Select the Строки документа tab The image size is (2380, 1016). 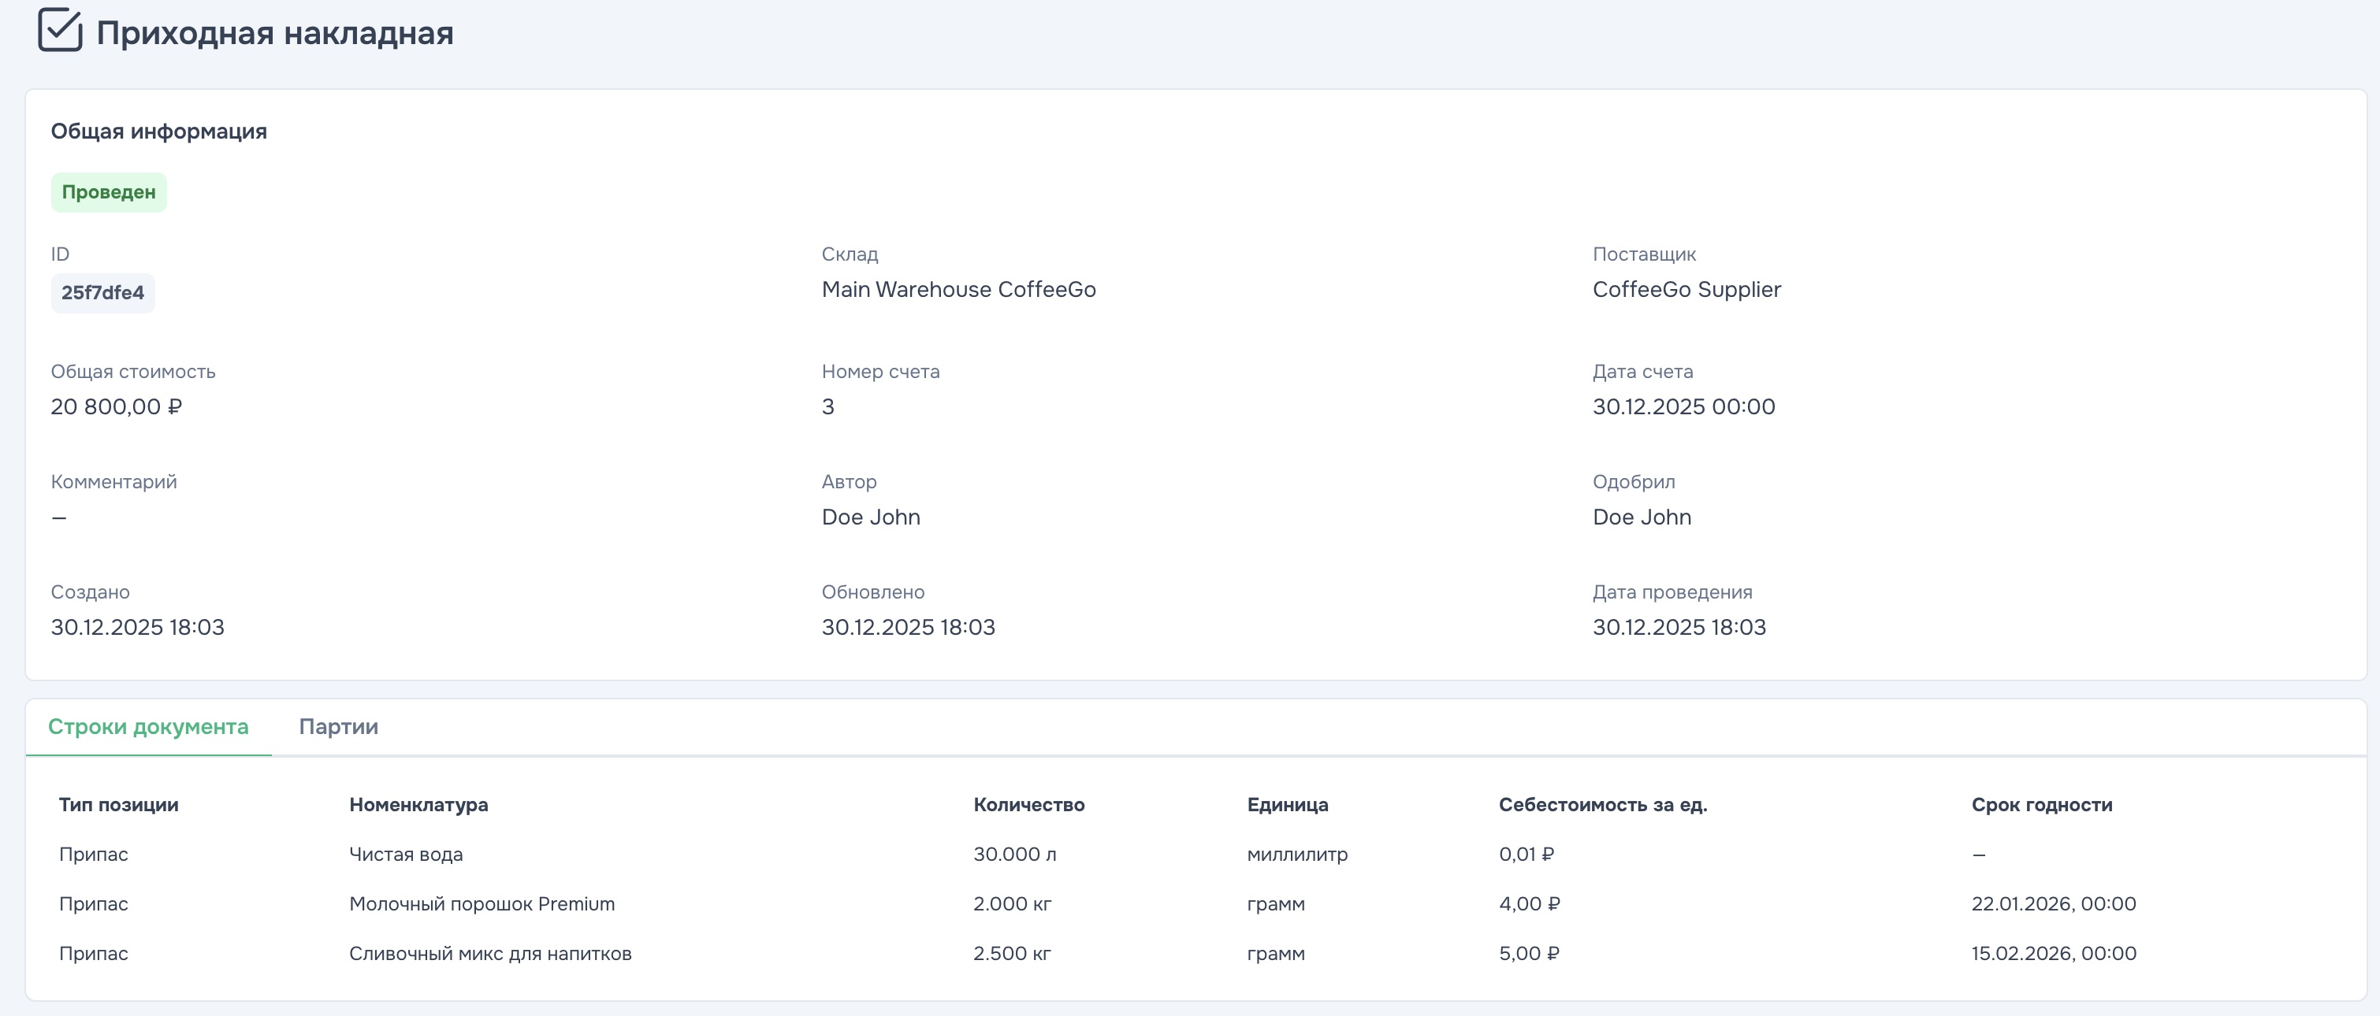[x=148, y=727]
